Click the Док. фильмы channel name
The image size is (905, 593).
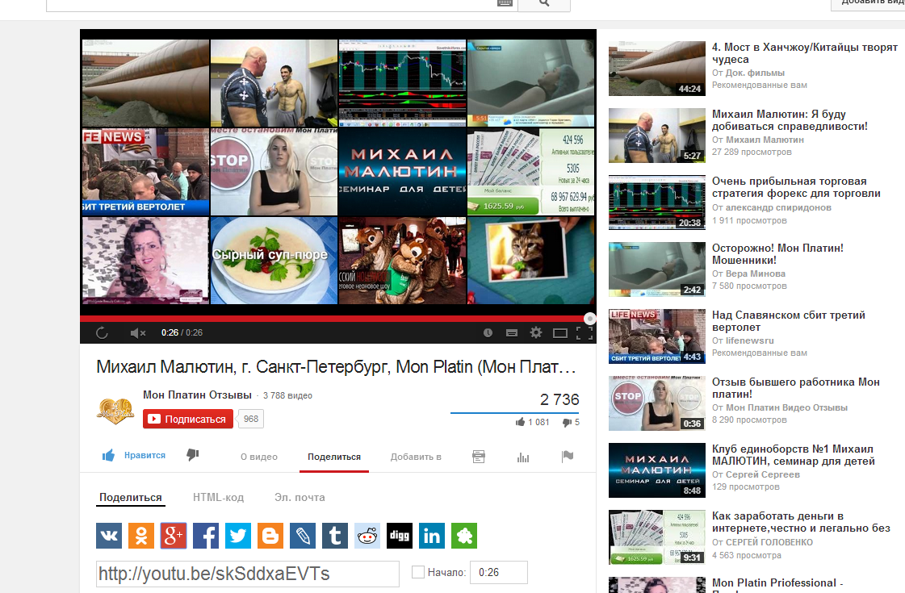click(x=755, y=73)
